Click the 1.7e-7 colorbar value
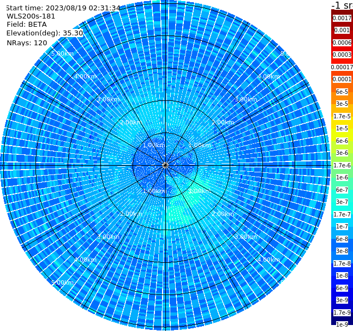 342,214
